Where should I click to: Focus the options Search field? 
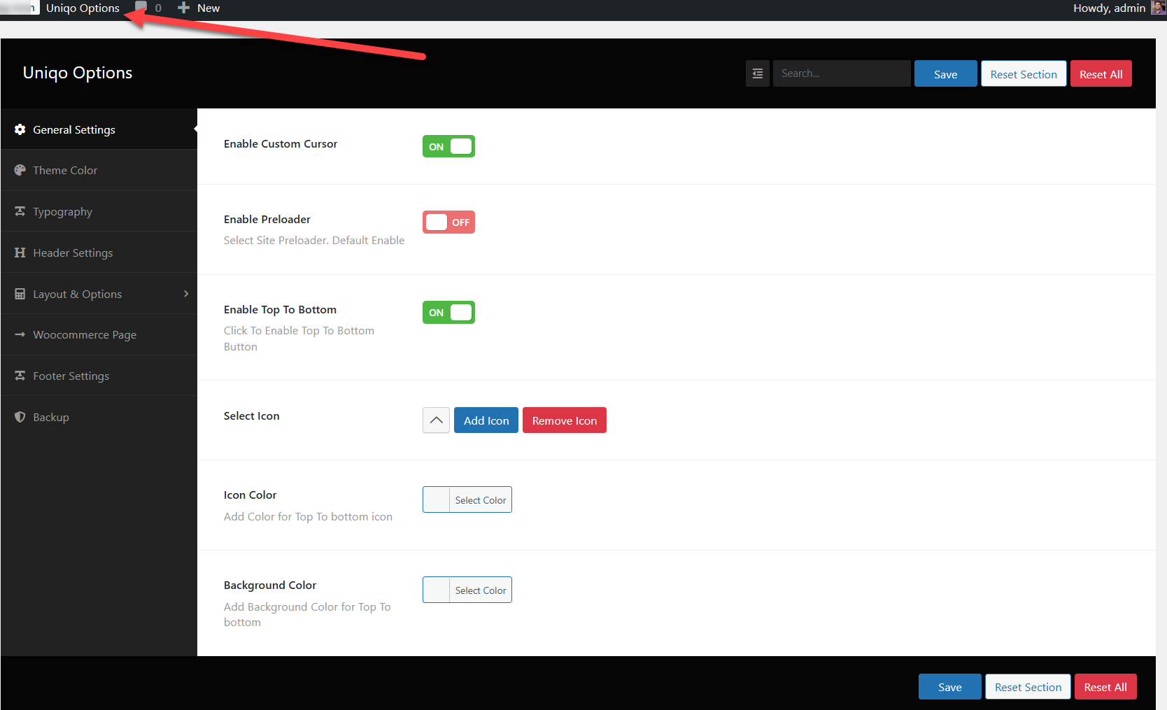(842, 73)
